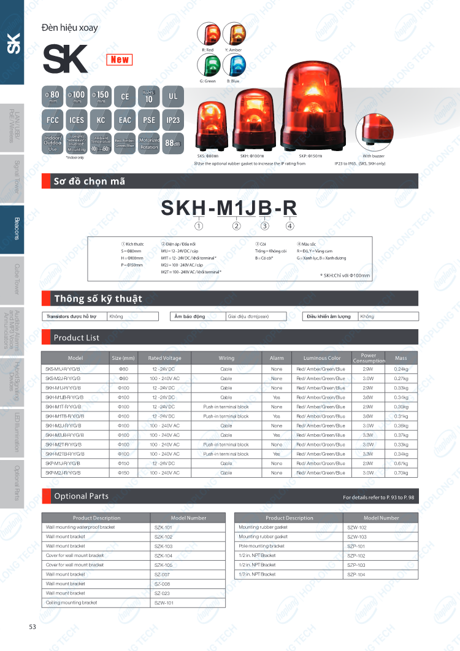
Task: Click 'Pole mounting bracket' description
Action: [261, 546]
